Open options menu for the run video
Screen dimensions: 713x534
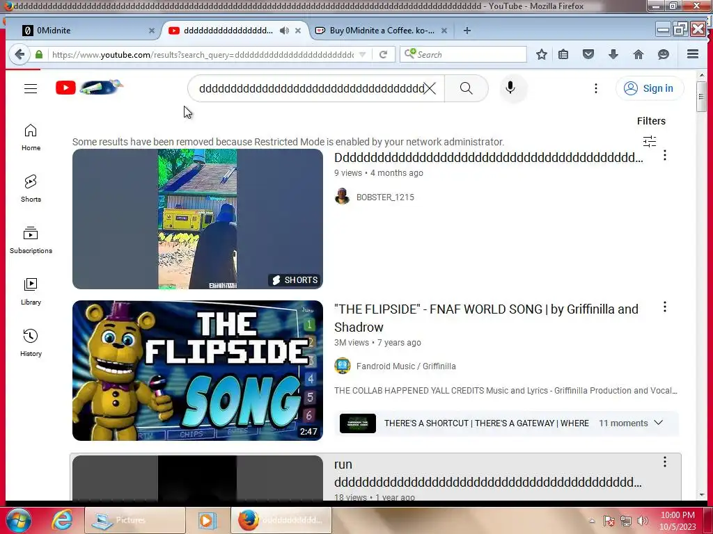tap(664, 462)
